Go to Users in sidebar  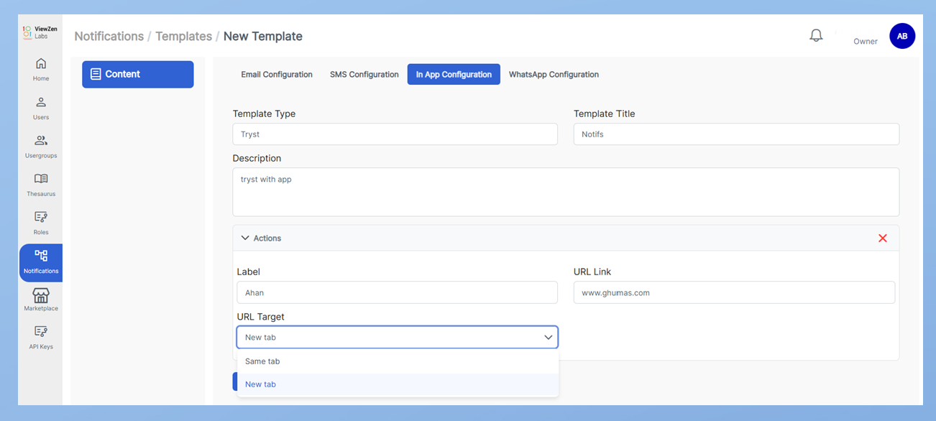[x=41, y=108]
